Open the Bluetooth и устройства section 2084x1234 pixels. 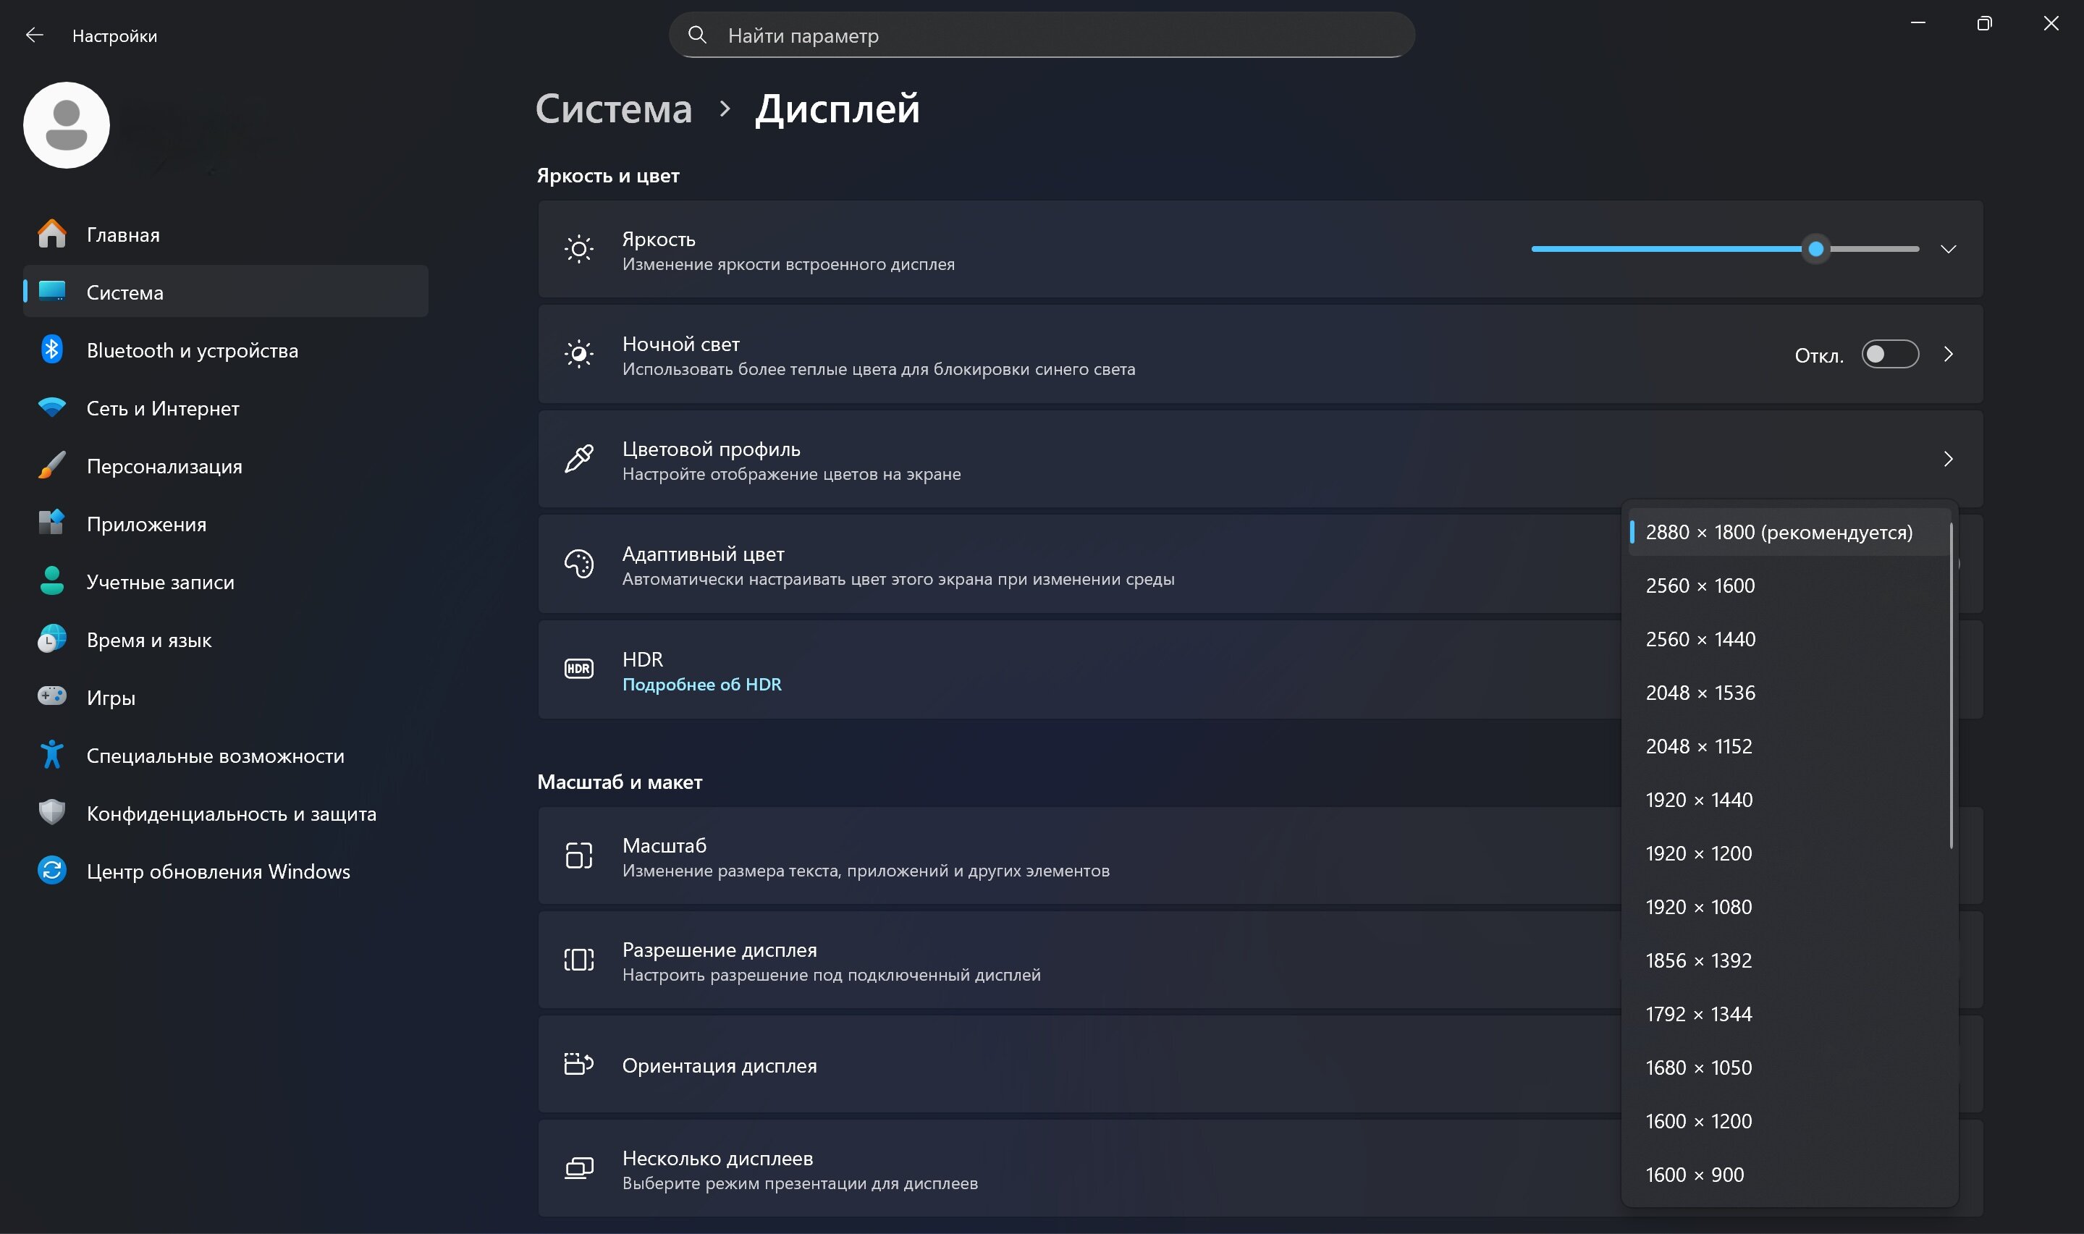[x=191, y=350]
